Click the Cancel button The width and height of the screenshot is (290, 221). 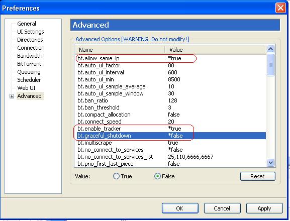(222, 208)
